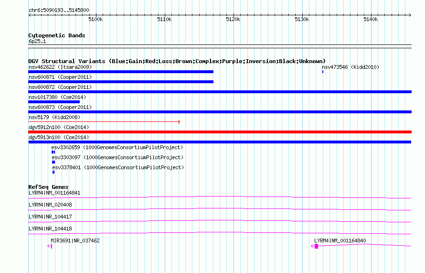Select the LYRM4 NM_001164840 exon box
The height and width of the screenshot is (273, 425).
coord(316,246)
